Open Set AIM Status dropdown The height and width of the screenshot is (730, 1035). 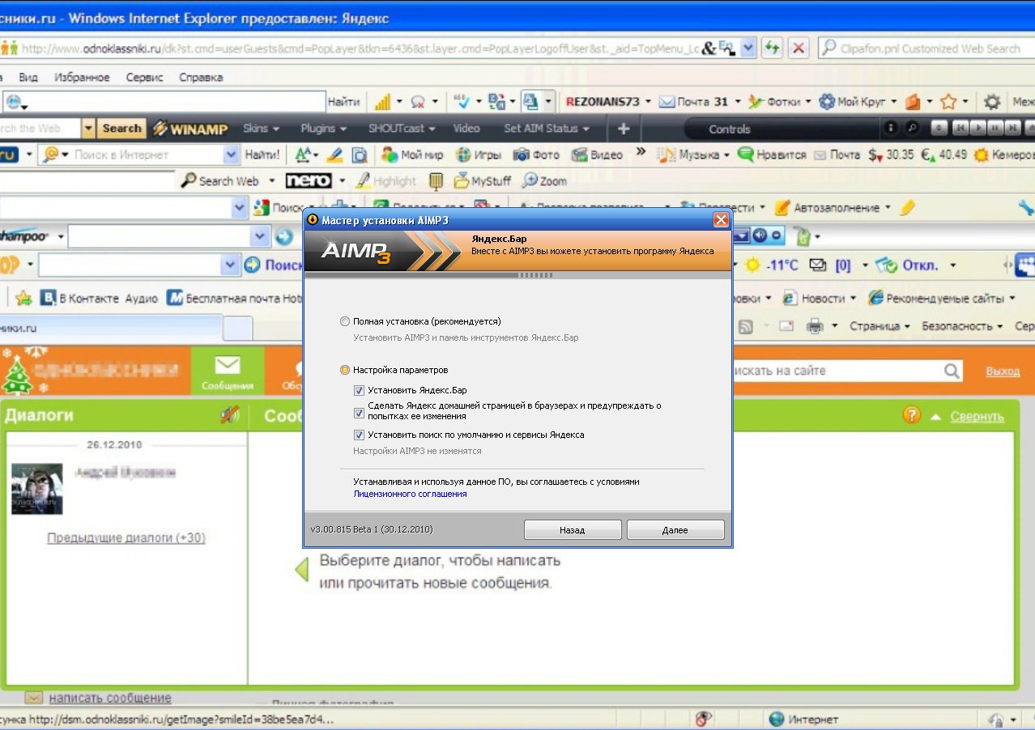[x=547, y=129]
